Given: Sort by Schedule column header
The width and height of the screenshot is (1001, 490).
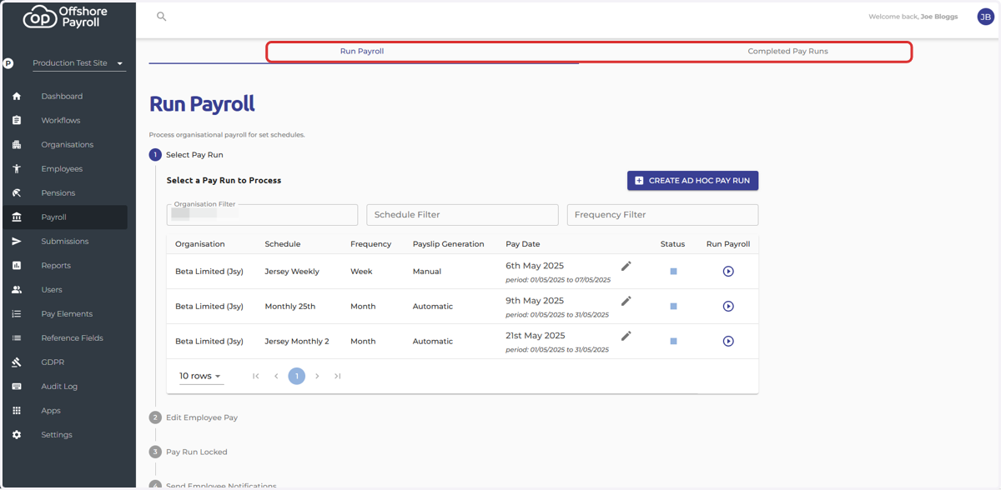Looking at the screenshot, I should tap(283, 244).
